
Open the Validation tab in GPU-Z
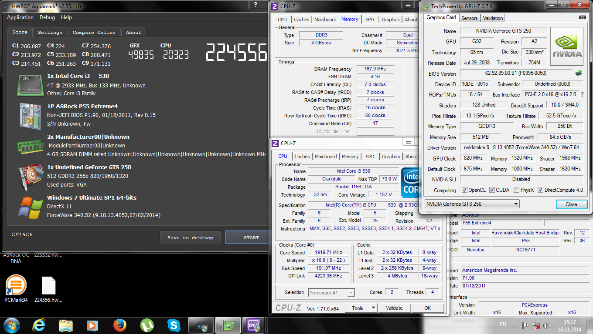coord(493,18)
